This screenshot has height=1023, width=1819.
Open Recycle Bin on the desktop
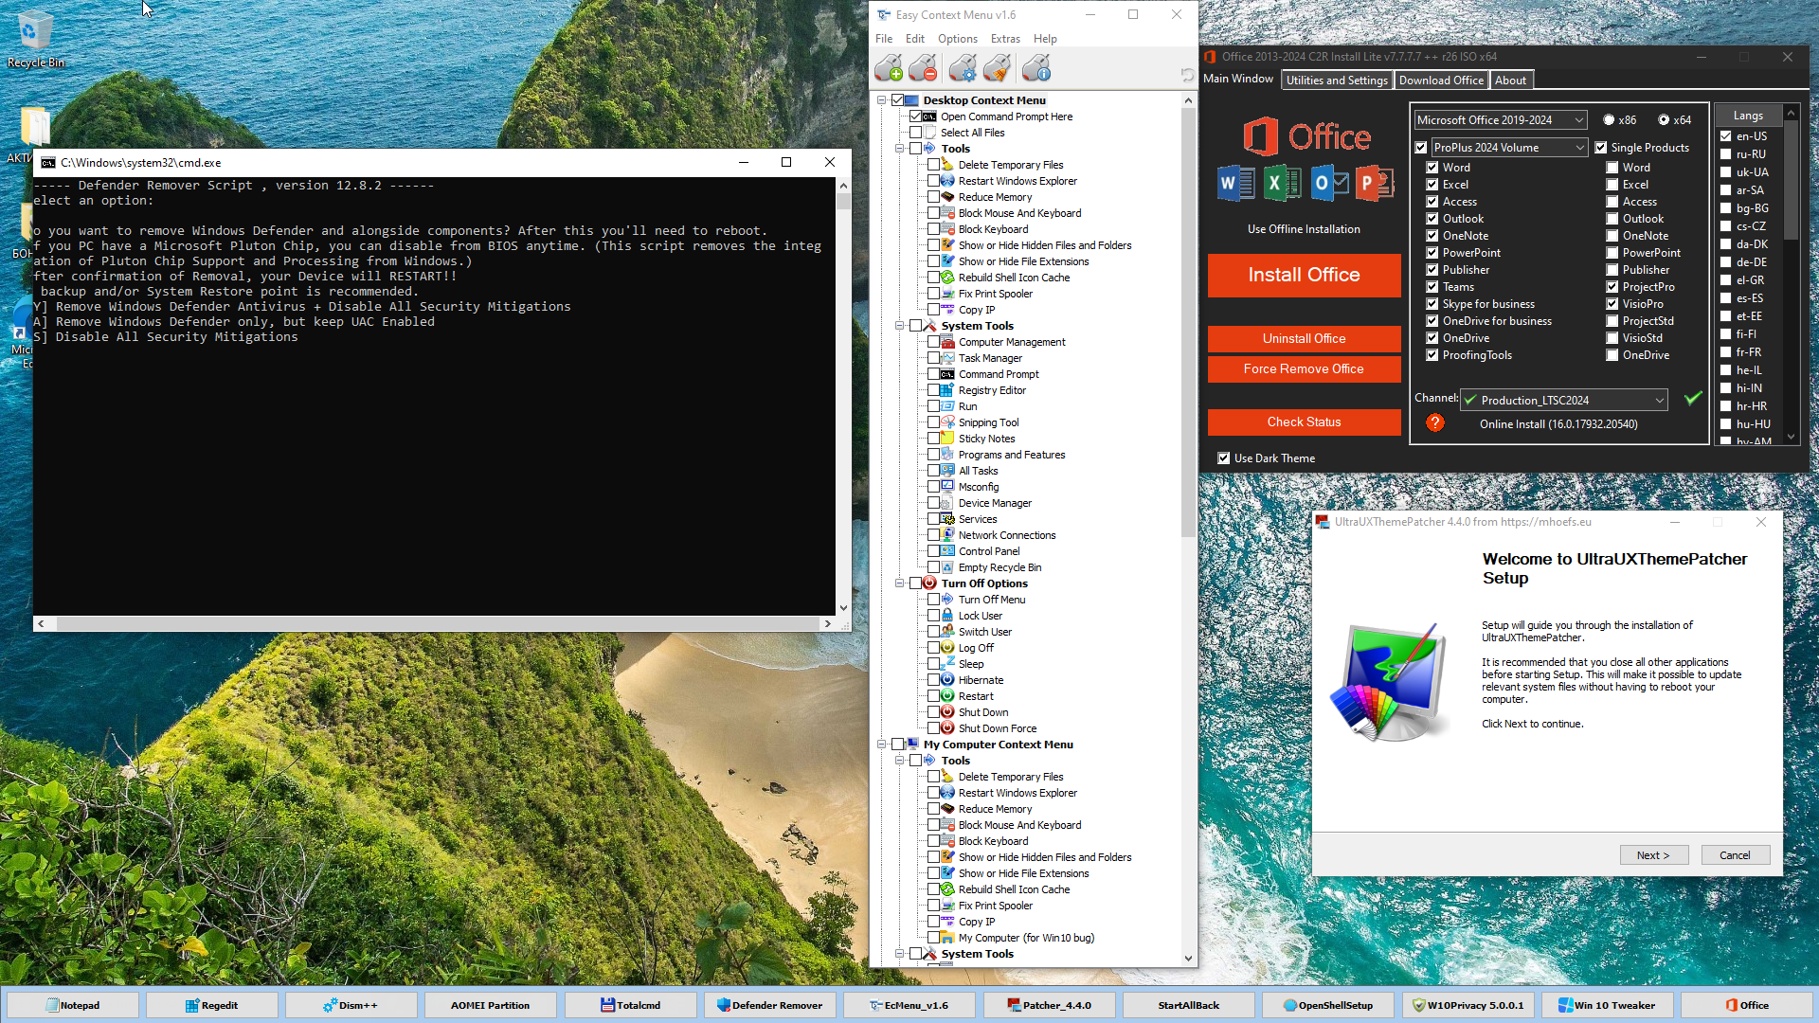(x=35, y=38)
